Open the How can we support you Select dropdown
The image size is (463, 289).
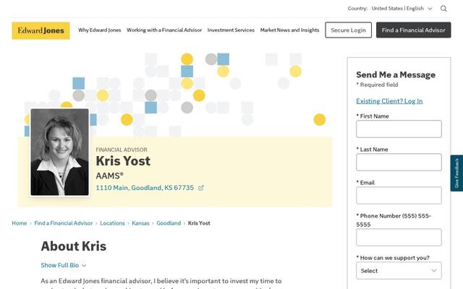399,270
